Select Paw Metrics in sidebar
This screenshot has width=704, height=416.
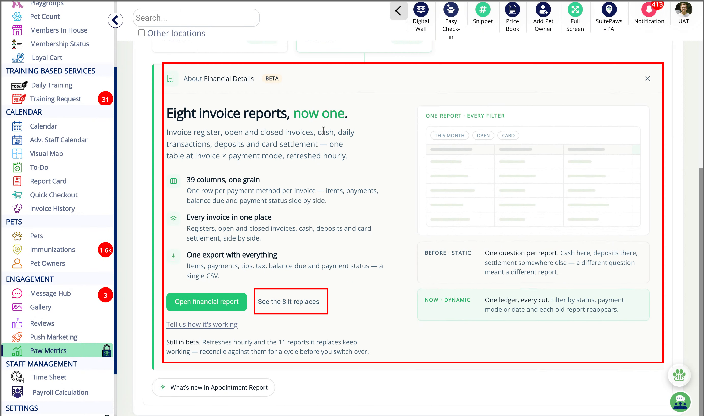coord(57,350)
